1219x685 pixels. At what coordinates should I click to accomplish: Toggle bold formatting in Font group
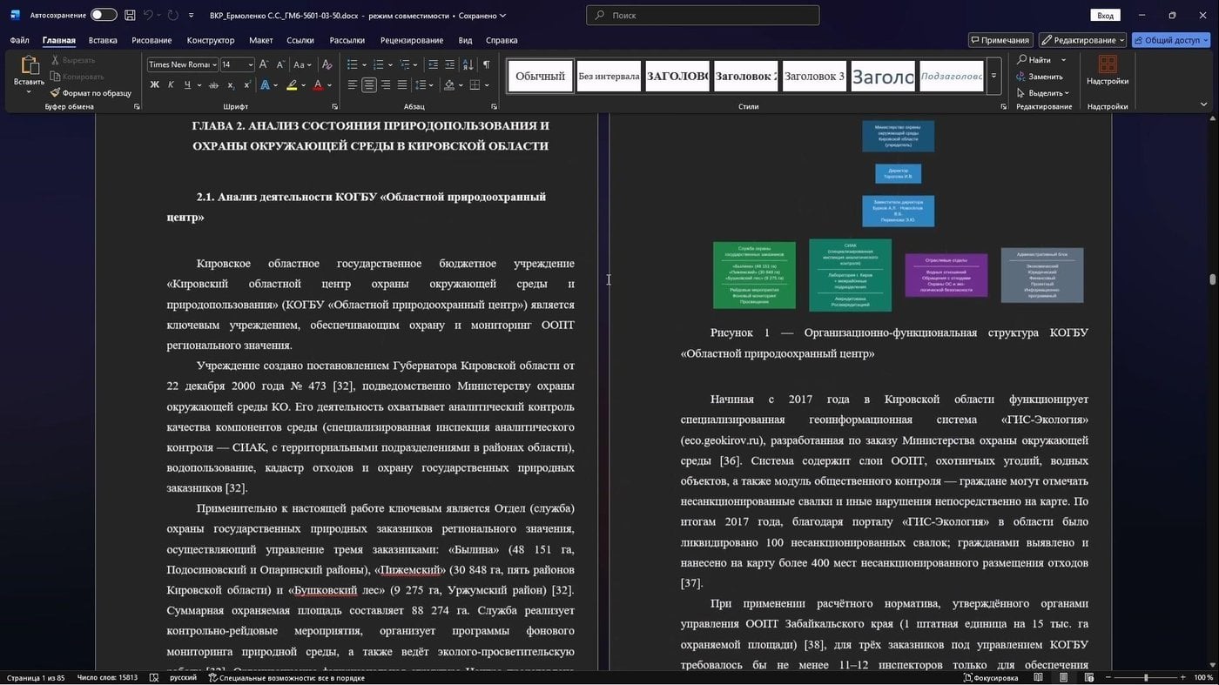154,84
